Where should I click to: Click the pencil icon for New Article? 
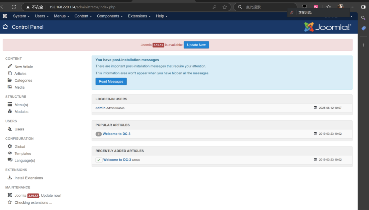pyautogui.click(x=10, y=66)
